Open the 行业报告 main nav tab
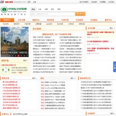Image resolution: width=116 pixels, height=116 pixels. [x=94, y=20]
